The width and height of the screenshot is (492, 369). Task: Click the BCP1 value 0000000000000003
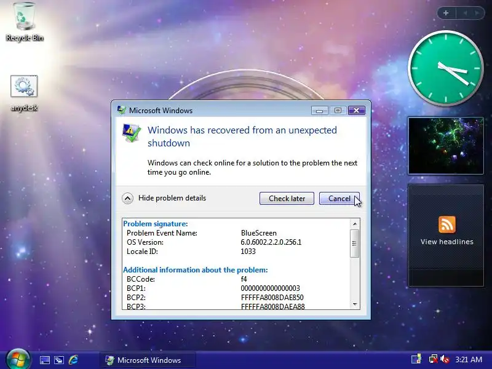coord(271,288)
